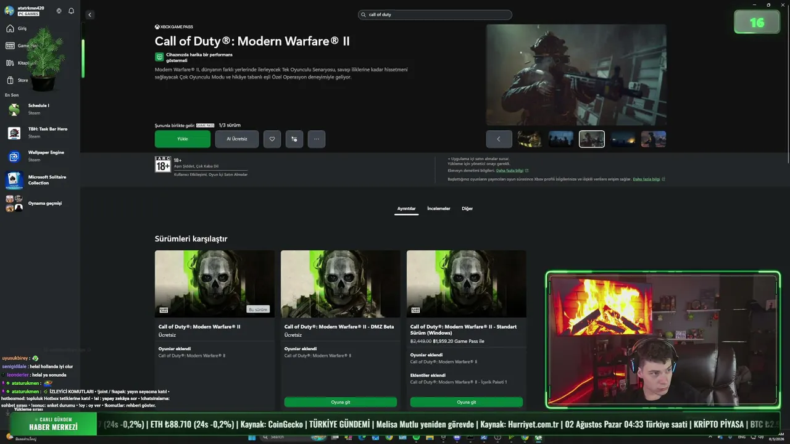Open the atatrkmn420 profile avatar
Viewport: 790px width, 444px height.
[x=9, y=10]
